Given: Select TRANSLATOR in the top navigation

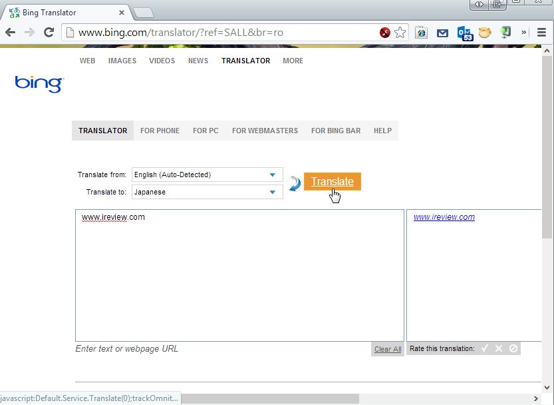Looking at the screenshot, I should coord(246,61).
